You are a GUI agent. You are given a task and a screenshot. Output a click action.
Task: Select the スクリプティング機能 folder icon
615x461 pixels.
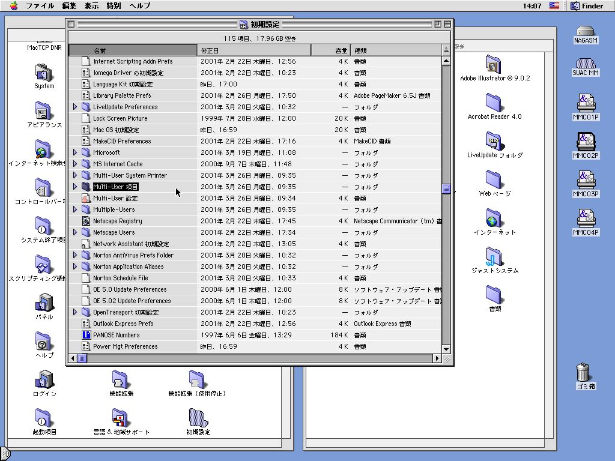[x=43, y=265]
